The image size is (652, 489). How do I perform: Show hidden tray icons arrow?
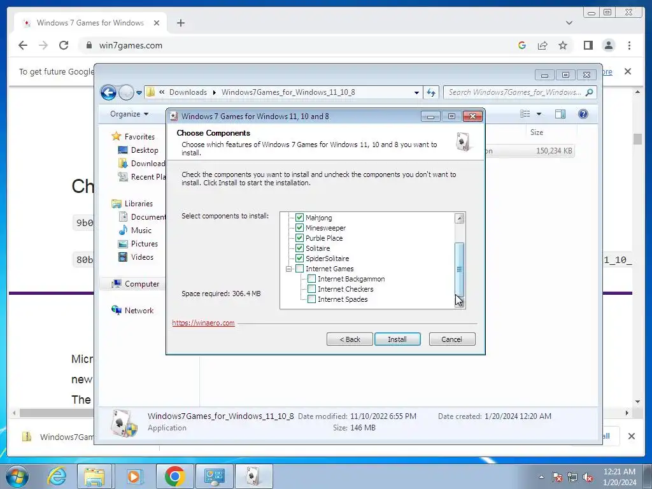pos(541,477)
